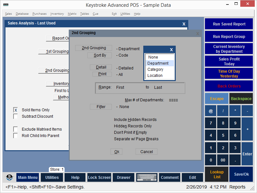Tap the @ symbol keypad key

tap(211, 111)
